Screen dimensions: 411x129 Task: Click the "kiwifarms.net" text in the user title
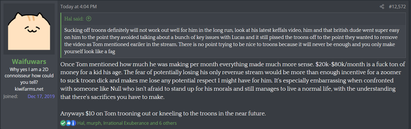click(x=29, y=89)
